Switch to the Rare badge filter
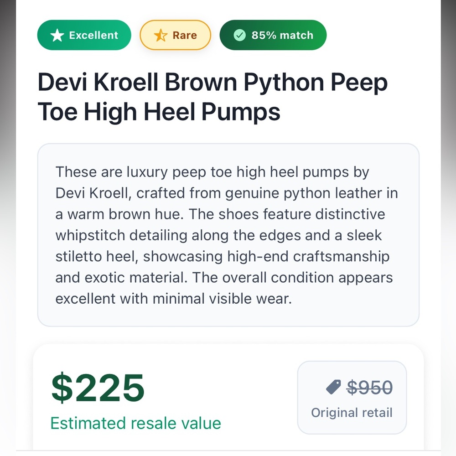The image size is (456, 456). click(x=175, y=35)
